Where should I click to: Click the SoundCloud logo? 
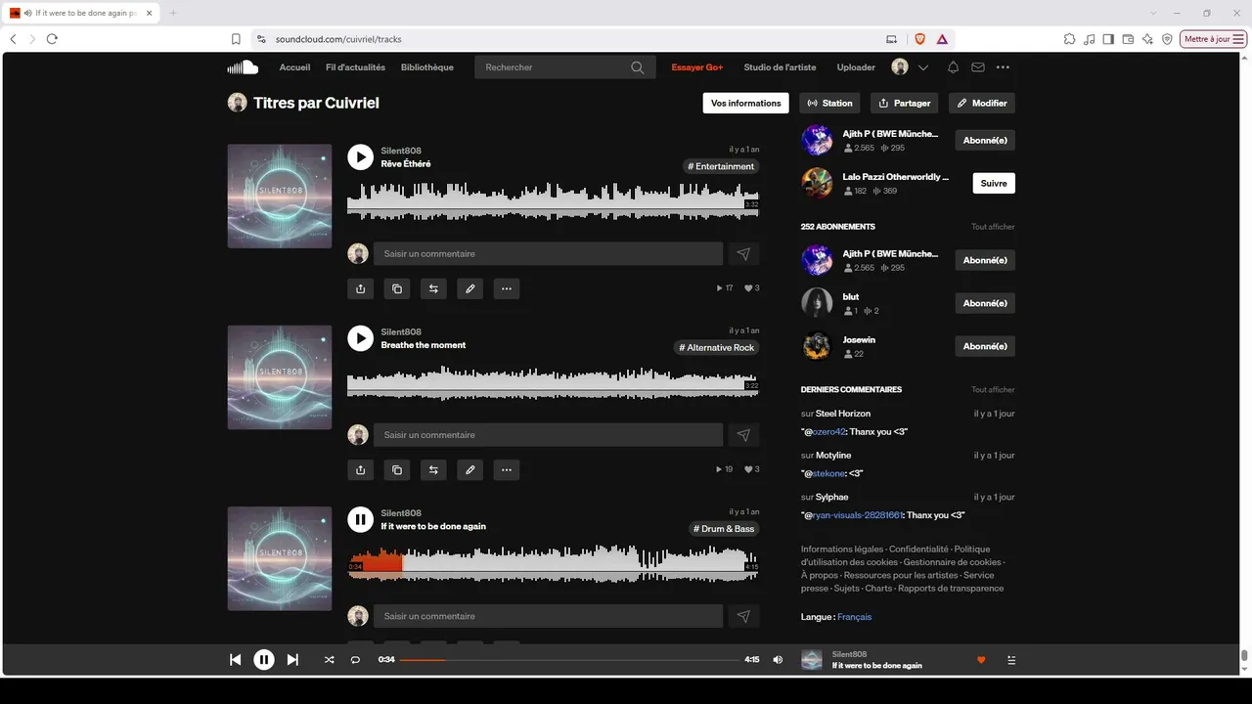pos(243,67)
